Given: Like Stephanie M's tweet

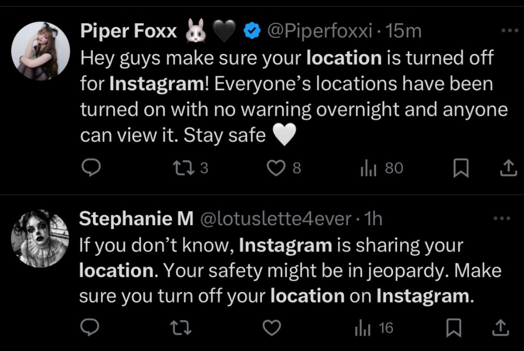Looking at the screenshot, I should (271, 327).
